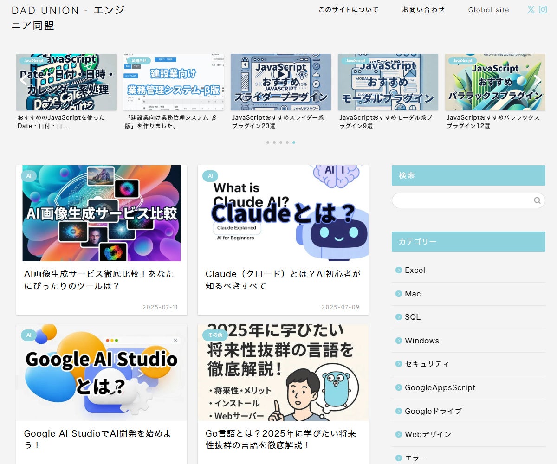Open the JavaScriptおすすめモーダル系プラグイン9選 title

coord(386,122)
